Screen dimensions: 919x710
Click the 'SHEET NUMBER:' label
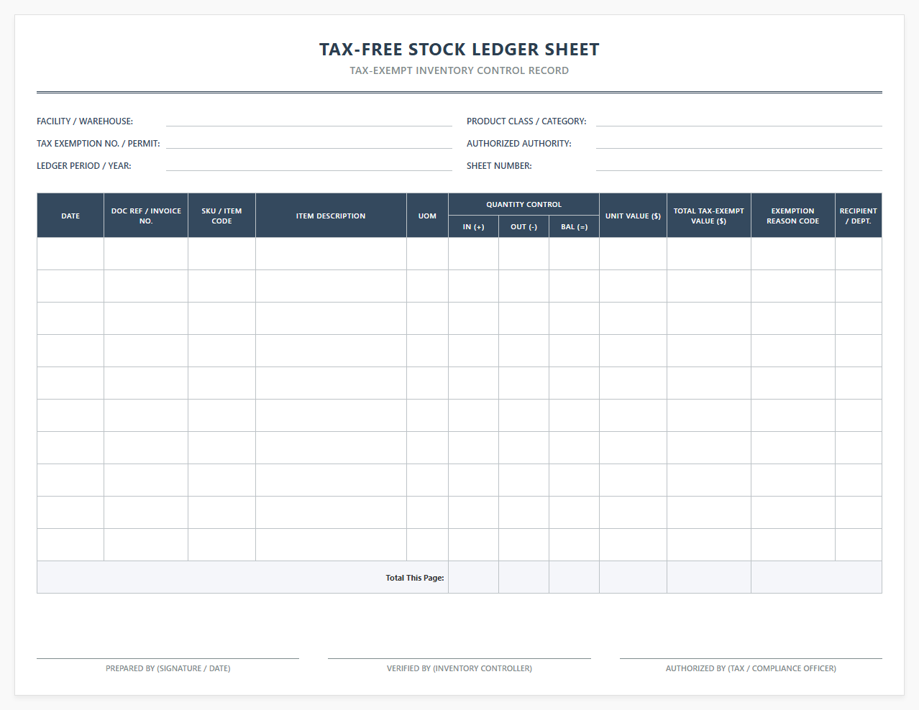tap(499, 166)
